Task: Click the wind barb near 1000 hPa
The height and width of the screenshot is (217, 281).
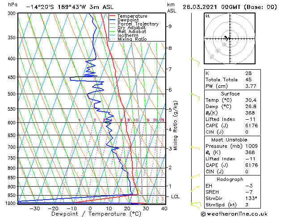Action: [195, 204]
